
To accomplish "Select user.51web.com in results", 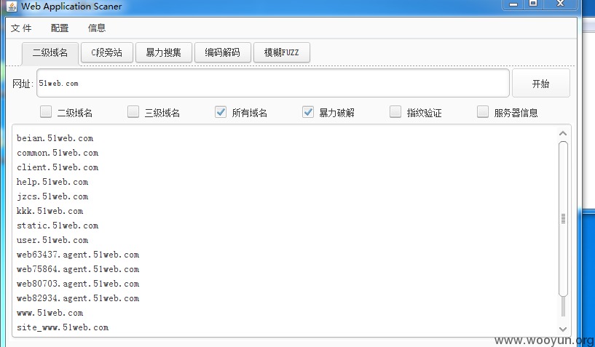I will coord(52,240).
